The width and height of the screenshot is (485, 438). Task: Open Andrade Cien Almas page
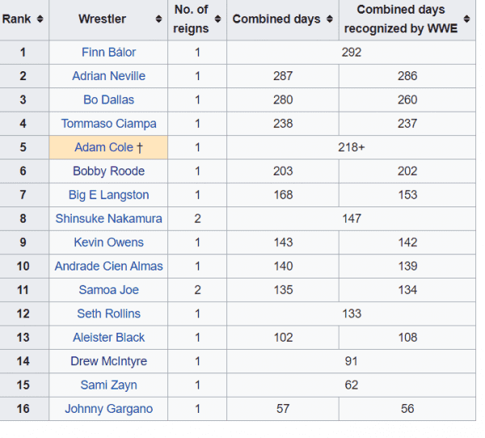pos(108,266)
